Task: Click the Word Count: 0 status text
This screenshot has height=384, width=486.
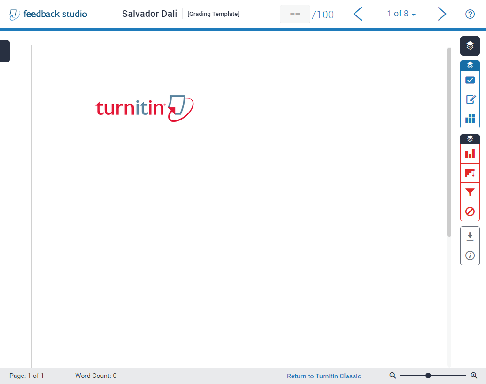Action: 96,376
